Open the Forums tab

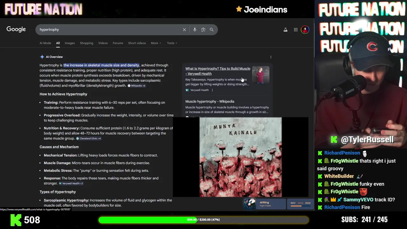[118, 43]
